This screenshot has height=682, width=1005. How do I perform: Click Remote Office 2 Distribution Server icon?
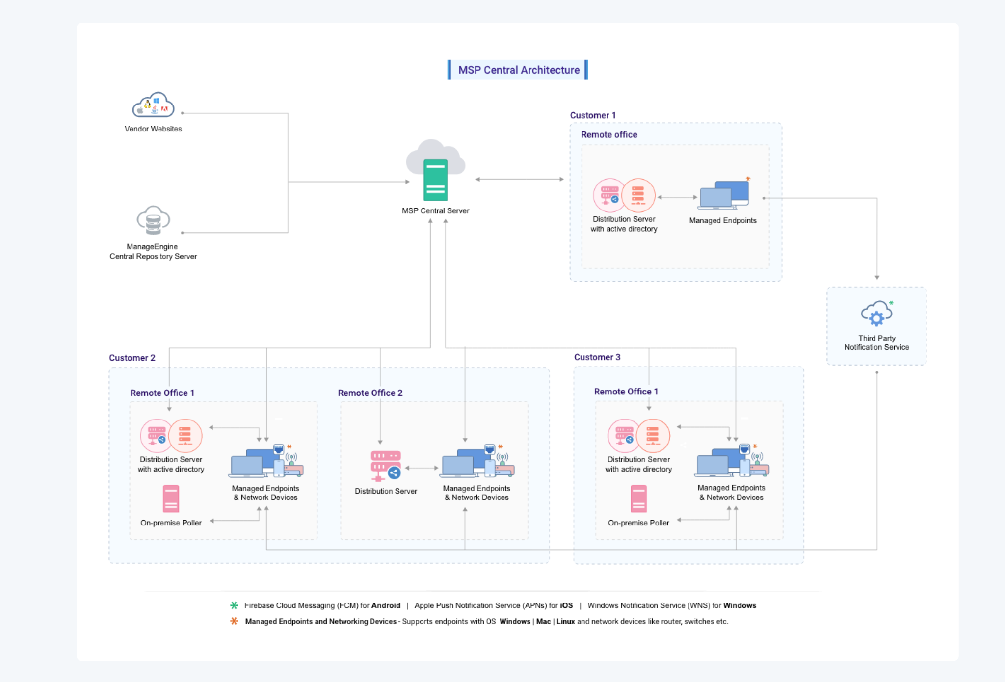(x=386, y=466)
